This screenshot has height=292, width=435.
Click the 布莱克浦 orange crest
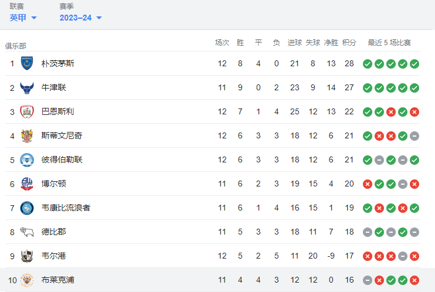(27, 280)
